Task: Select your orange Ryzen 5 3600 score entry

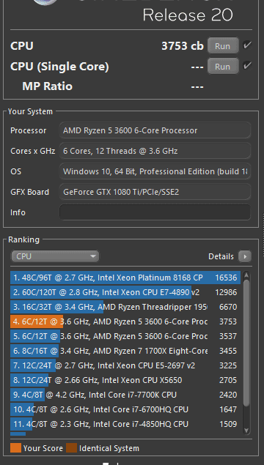Action: pos(124,321)
